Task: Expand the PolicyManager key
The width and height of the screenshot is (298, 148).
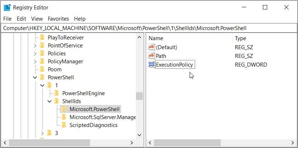Action: tap(35, 62)
